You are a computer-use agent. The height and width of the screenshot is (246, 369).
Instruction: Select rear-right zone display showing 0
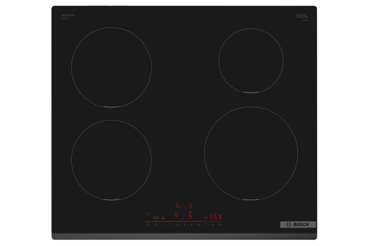click(x=190, y=205)
